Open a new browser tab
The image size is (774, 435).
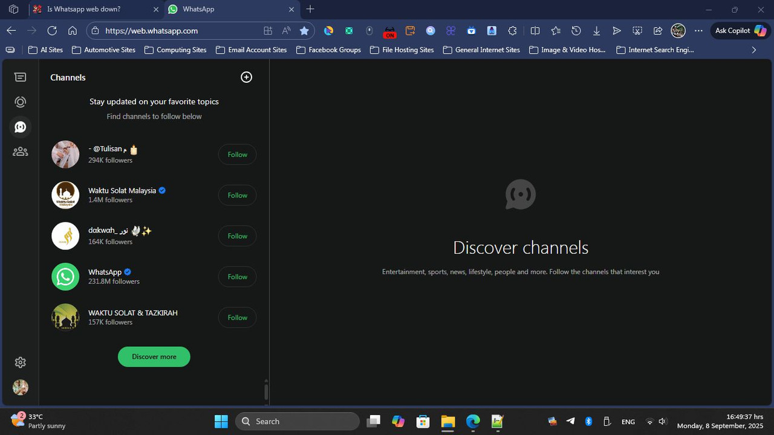click(x=310, y=9)
